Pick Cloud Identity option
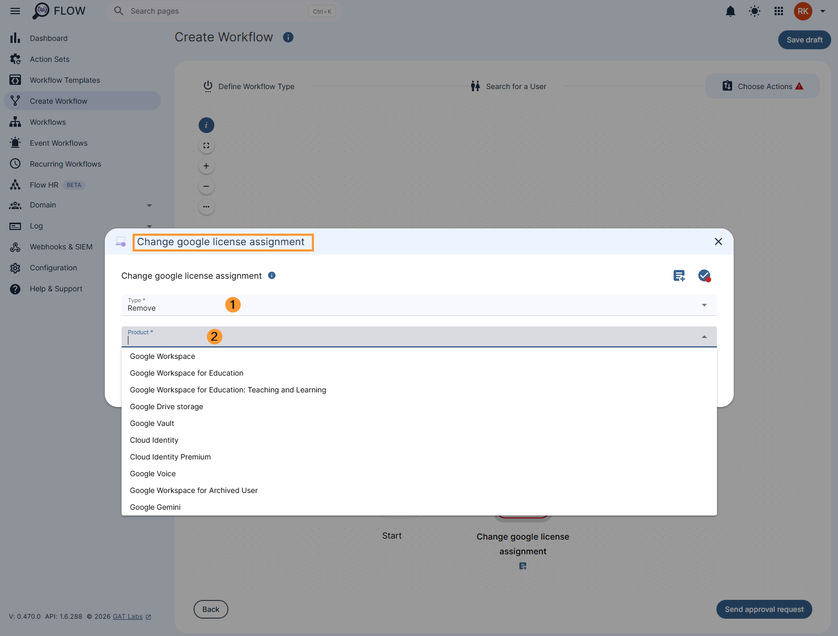Viewport: 838px width, 636px height. point(419,440)
